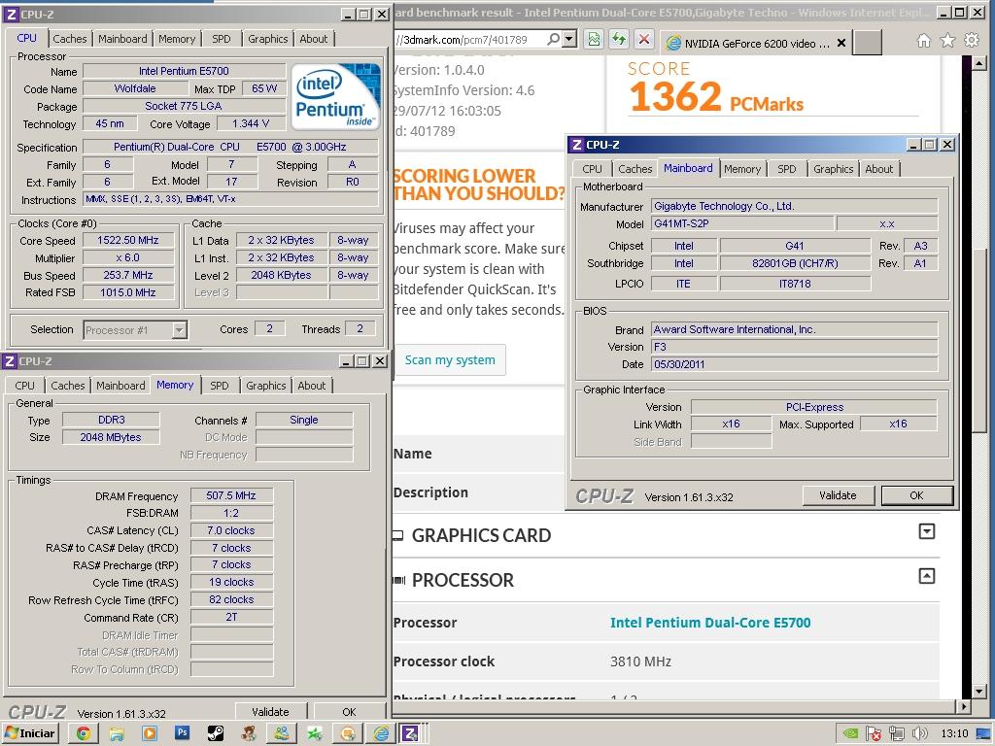Screen dimensions: 995x746
Task: Click the Show desktop tray button
Action: click(985, 733)
